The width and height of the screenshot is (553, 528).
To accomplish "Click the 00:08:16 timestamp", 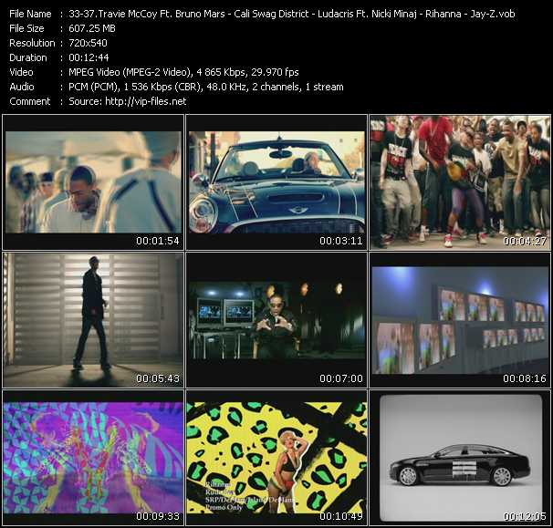I will [525, 378].
